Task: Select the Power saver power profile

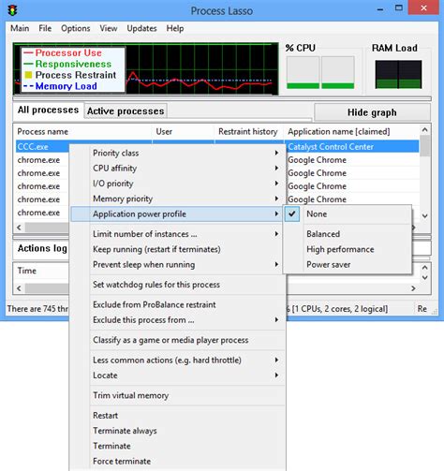Action: click(x=348, y=265)
